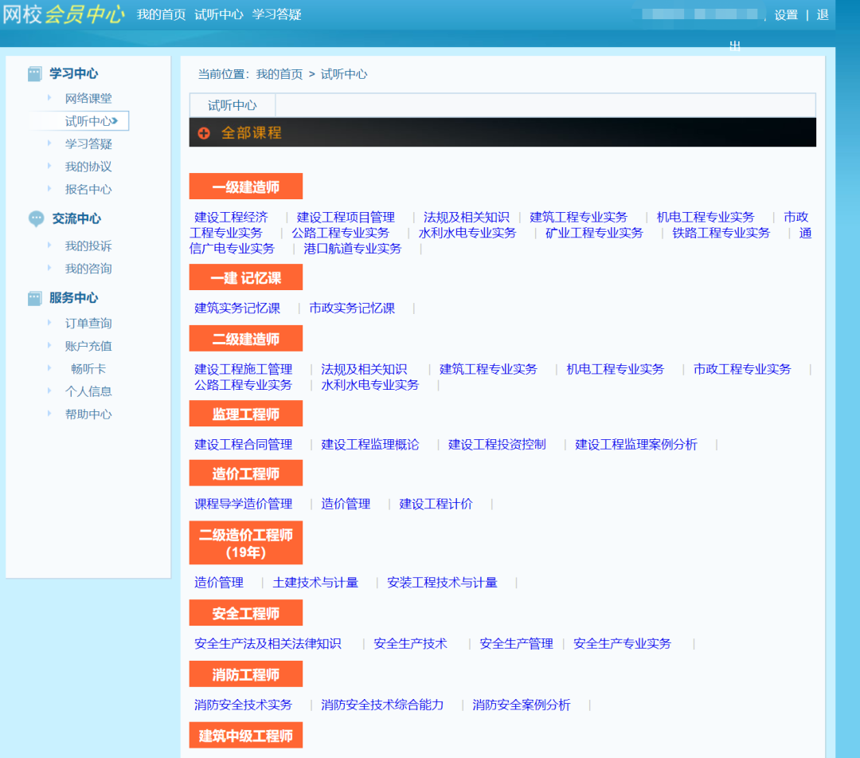Expand the 一级建造师 category header
The image size is (860, 758).
245,186
